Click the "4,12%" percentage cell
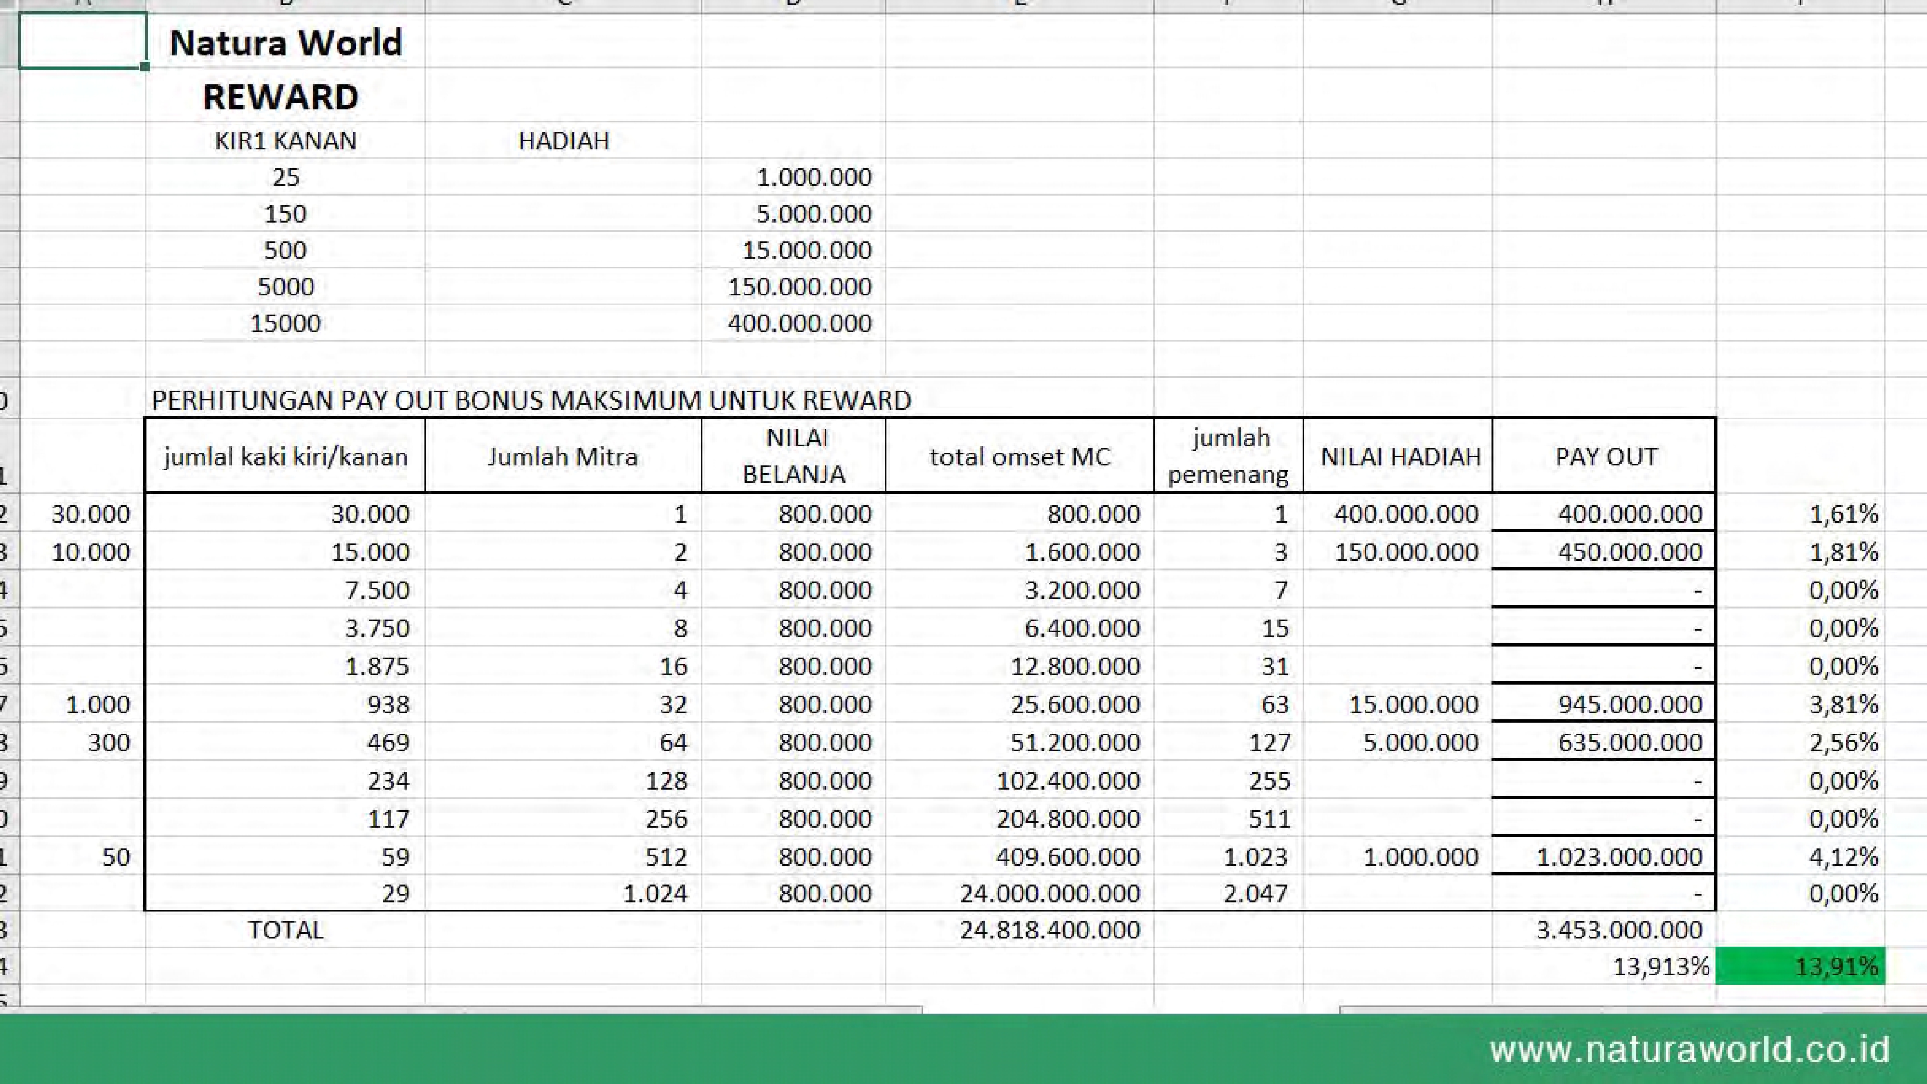 [1800, 857]
